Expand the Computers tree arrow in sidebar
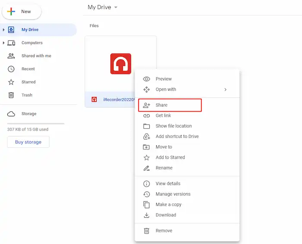 [3, 43]
